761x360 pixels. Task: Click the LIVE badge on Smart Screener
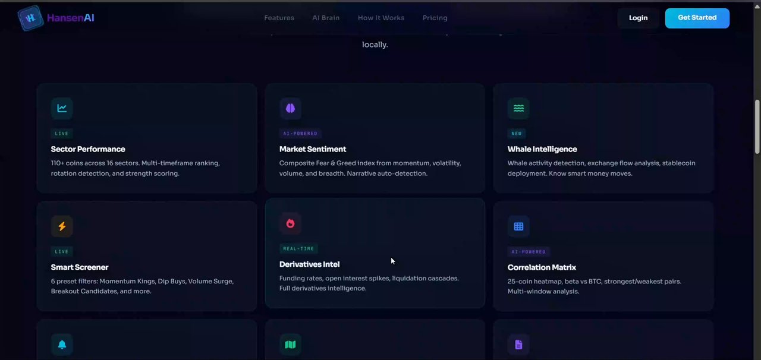coord(62,252)
